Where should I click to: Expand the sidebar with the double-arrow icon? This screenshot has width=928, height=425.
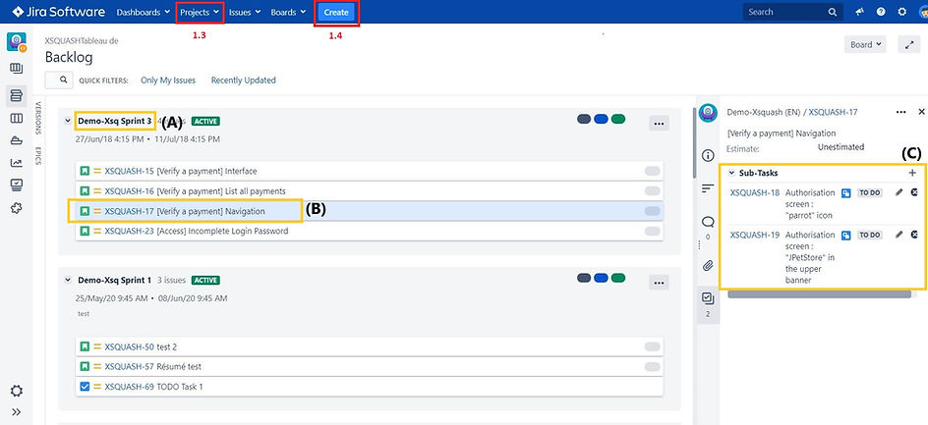coord(17,412)
